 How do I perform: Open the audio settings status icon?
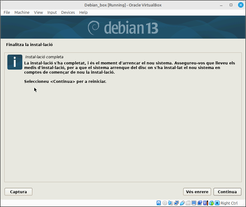170,203
